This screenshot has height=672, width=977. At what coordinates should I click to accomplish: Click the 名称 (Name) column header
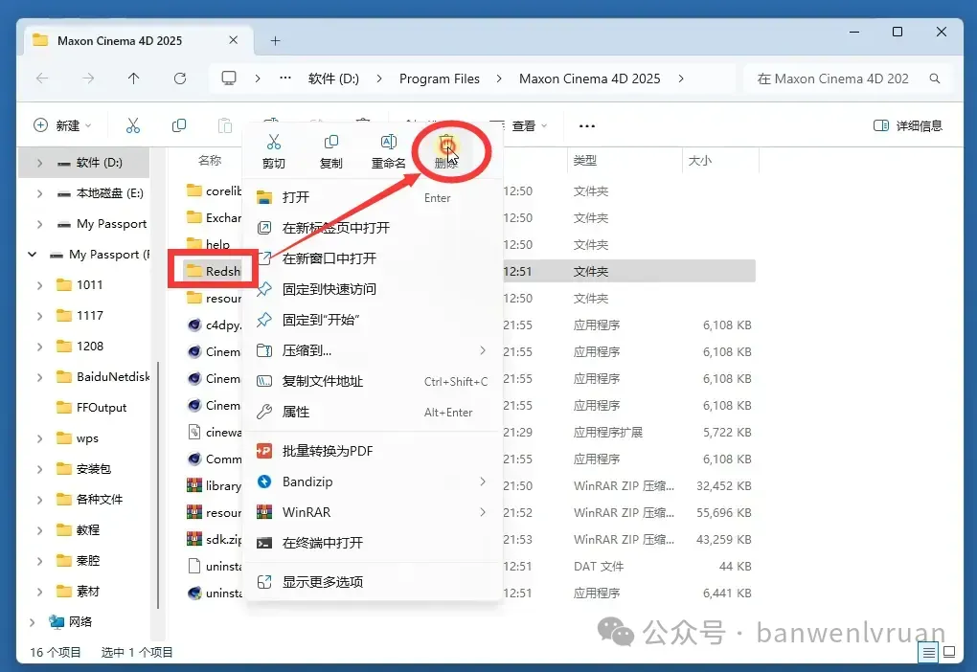coord(210,161)
